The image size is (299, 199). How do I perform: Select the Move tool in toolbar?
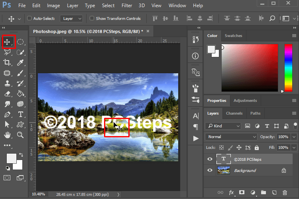(7, 42)
